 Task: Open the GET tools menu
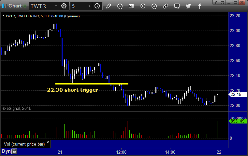pos(131,6)
